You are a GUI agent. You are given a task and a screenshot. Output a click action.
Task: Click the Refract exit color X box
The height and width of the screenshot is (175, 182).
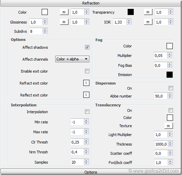coord(86,83)
